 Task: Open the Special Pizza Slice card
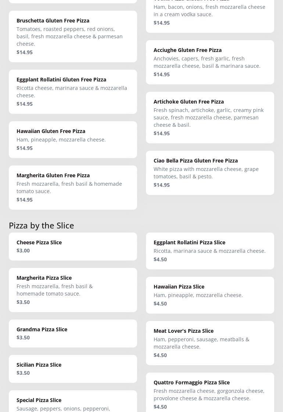pyautogui.click(x=73, y=402)
